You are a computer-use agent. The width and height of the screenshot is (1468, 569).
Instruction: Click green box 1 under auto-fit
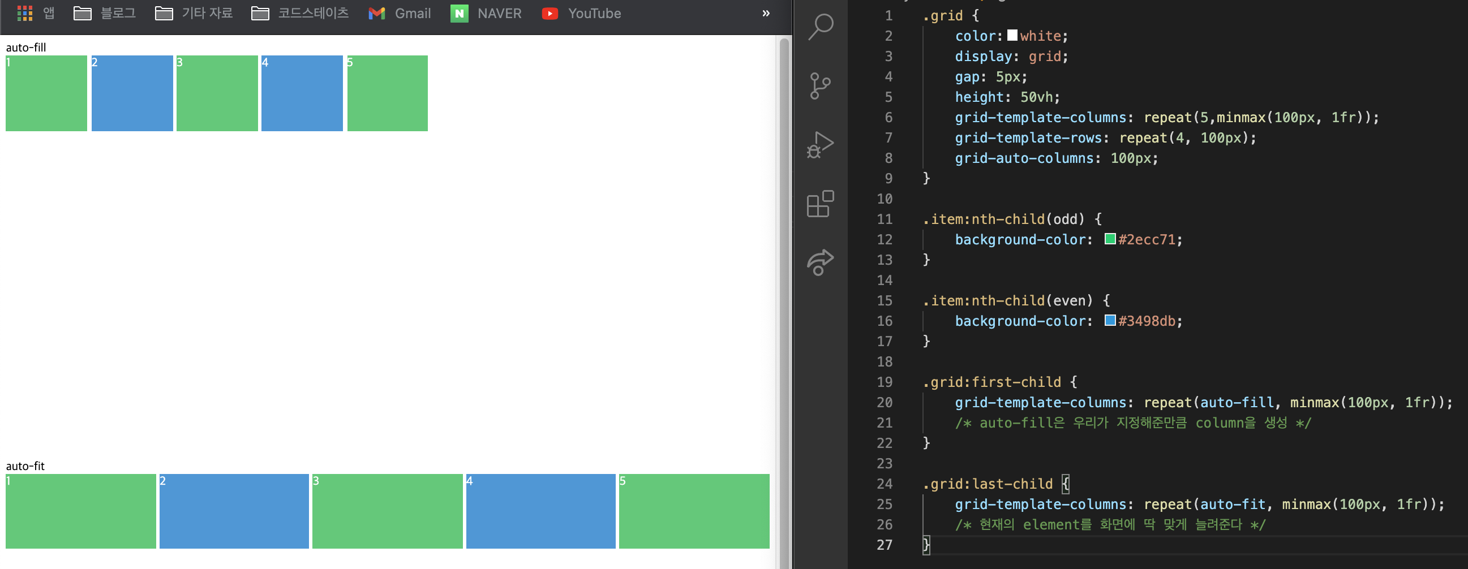click(81, 511)
